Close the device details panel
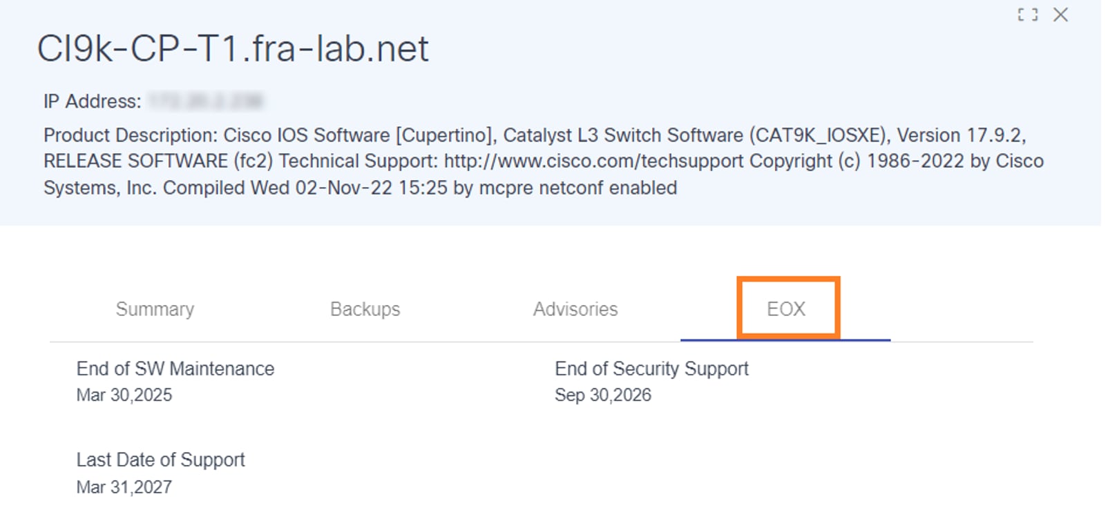Image resolution: width=1108 pixels, height=512 pixels. [x=1060, y=14]
